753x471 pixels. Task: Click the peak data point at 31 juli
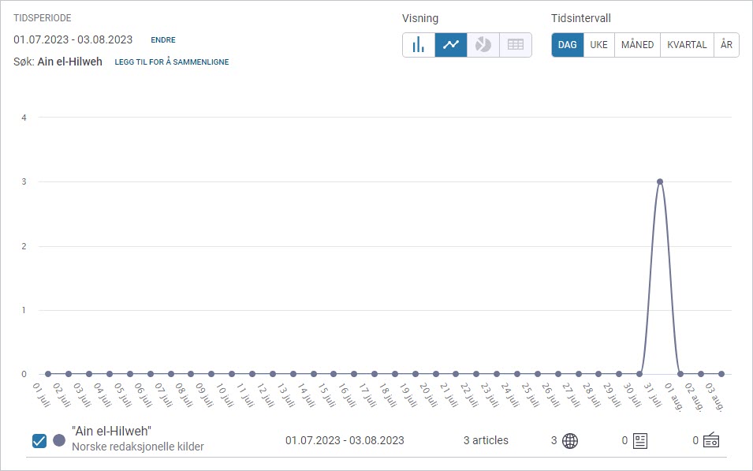click(660, 181)
